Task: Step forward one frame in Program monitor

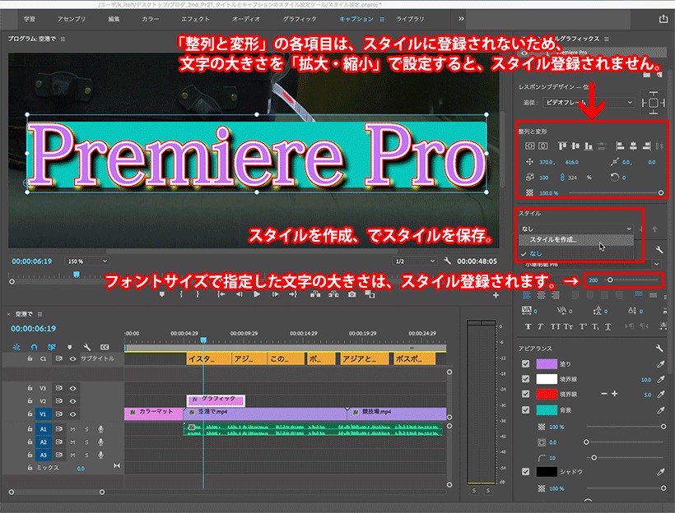Action: pos(276,294)
